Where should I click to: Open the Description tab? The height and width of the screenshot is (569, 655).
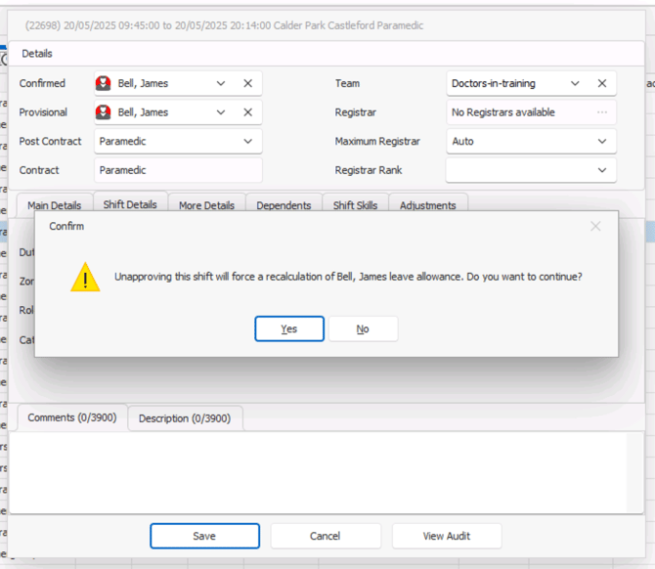[185, 418]
